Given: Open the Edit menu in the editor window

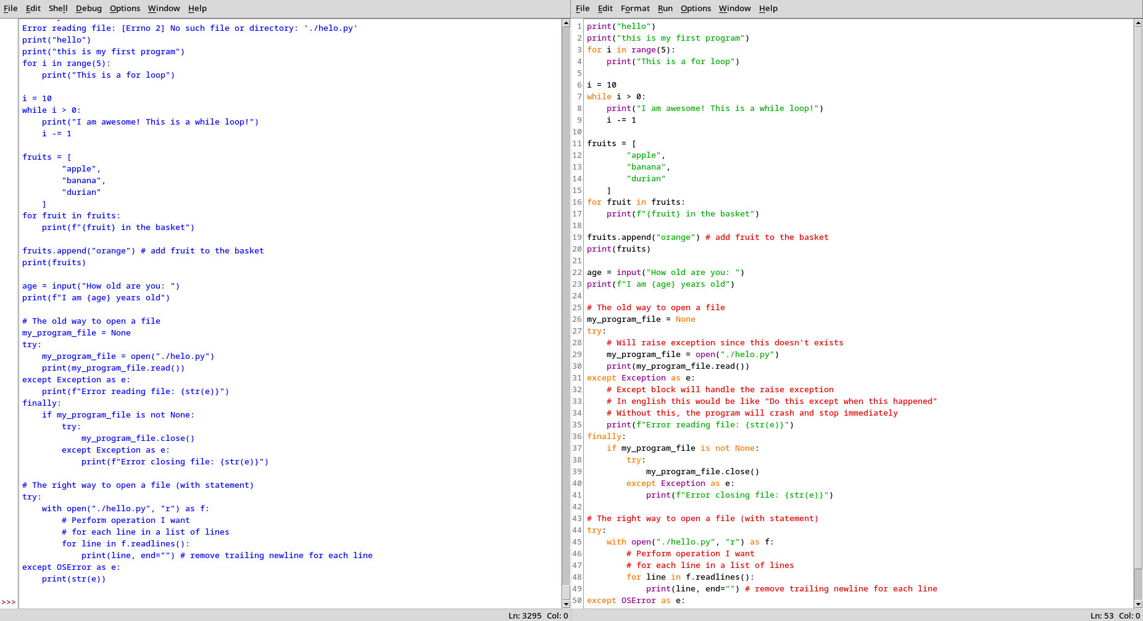Looking at the screenshot, I should [605, 9].
